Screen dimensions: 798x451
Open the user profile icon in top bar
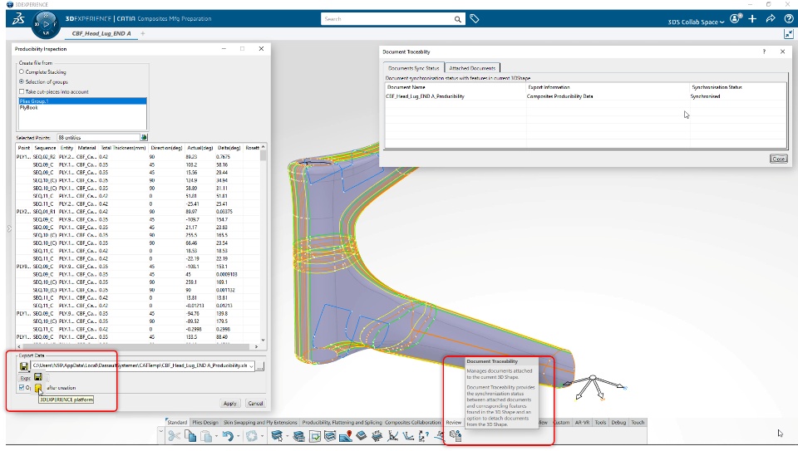[736, 19]
